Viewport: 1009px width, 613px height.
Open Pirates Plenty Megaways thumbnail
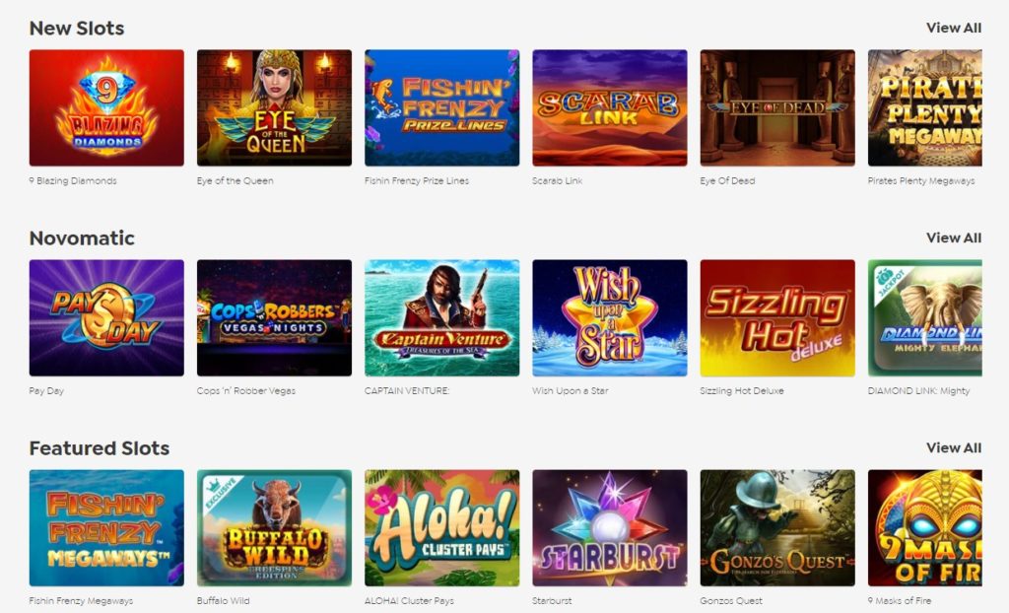coord(924,107)
